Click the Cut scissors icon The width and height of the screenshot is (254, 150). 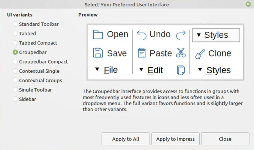point(181,53)
